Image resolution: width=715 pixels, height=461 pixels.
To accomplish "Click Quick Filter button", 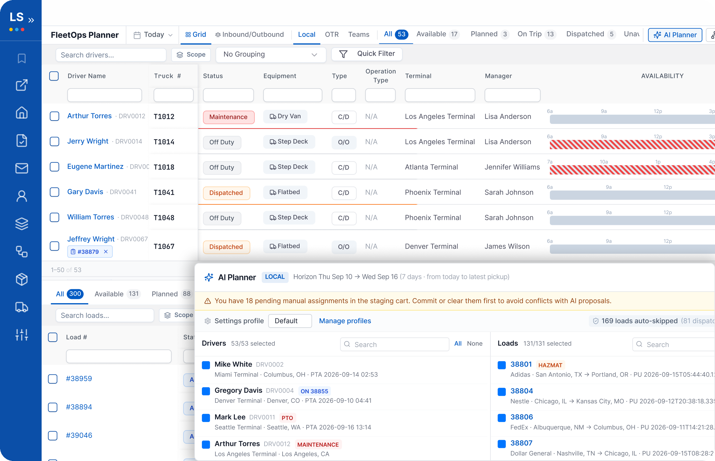I will coord(366,54).
